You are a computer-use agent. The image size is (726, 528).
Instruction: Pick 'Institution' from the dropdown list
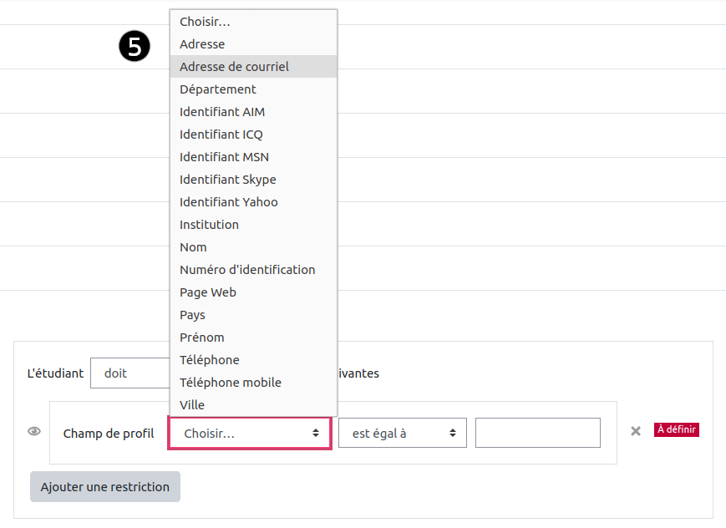(210, 225)
